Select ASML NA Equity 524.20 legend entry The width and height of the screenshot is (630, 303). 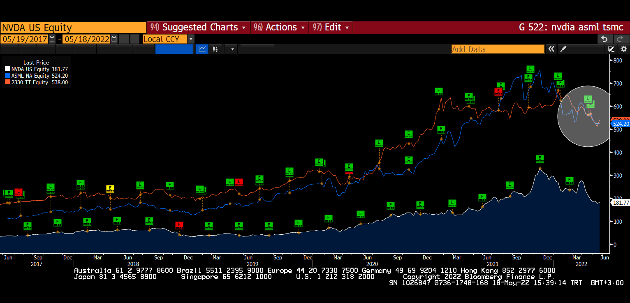(37, 76)
